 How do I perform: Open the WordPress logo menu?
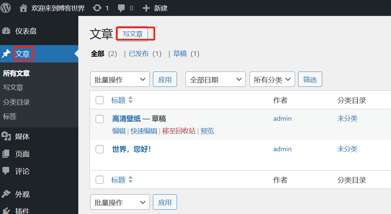point(6,8)
